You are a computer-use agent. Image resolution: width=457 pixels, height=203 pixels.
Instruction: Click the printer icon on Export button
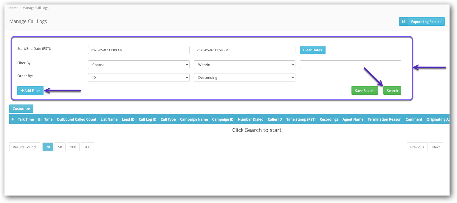403,21
